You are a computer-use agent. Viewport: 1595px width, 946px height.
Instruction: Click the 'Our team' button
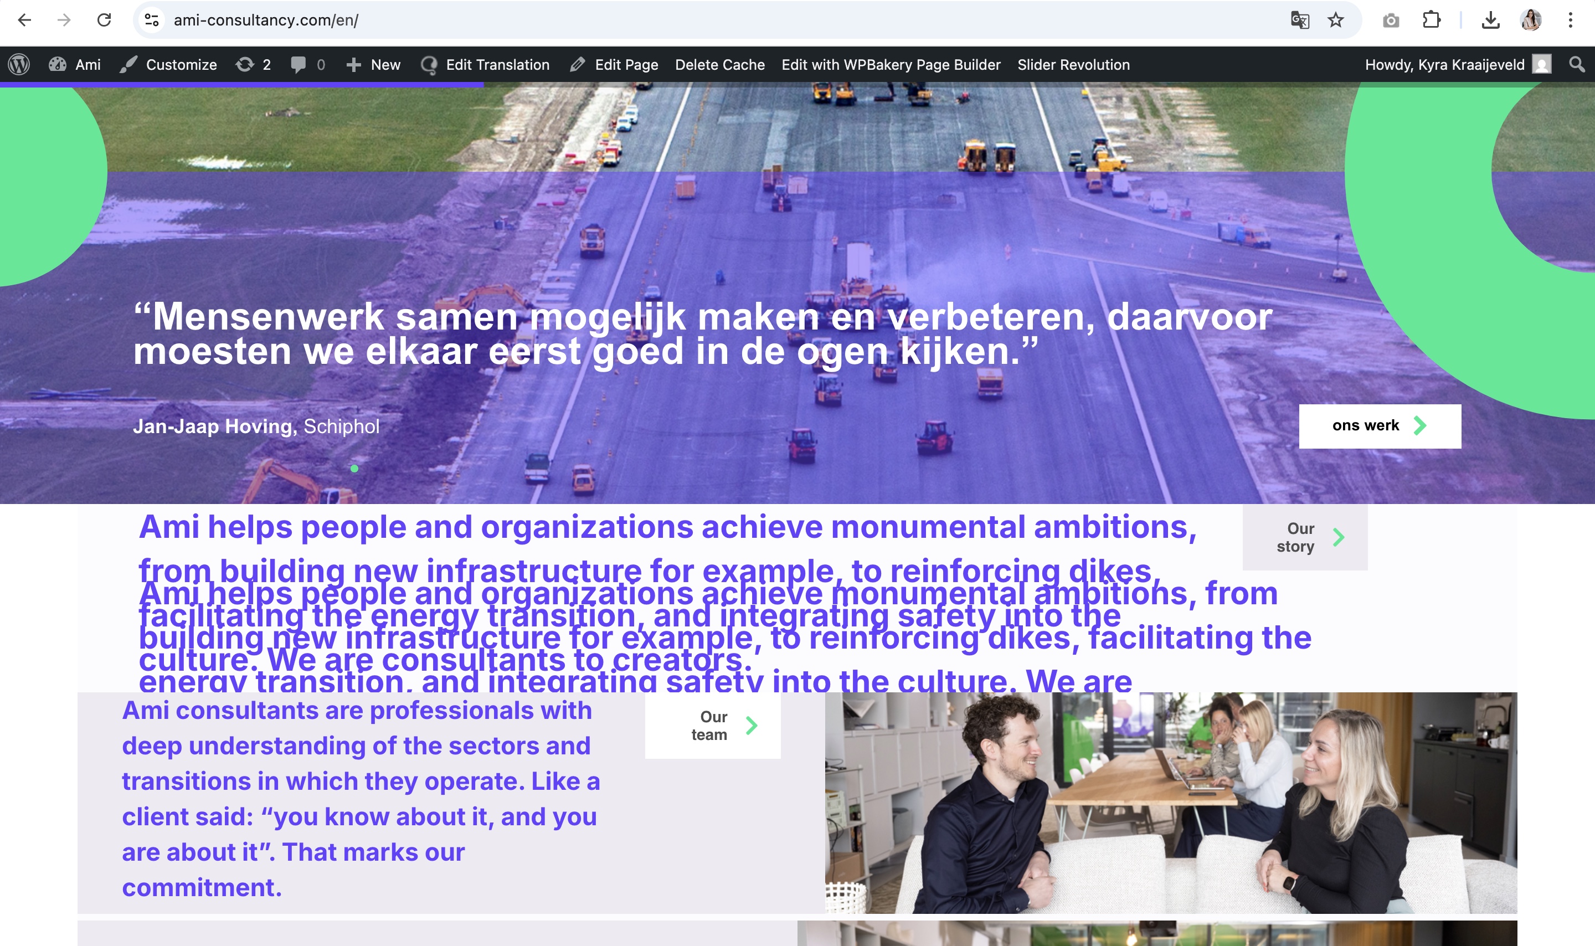pyautogui.click(x=712, y=726)
